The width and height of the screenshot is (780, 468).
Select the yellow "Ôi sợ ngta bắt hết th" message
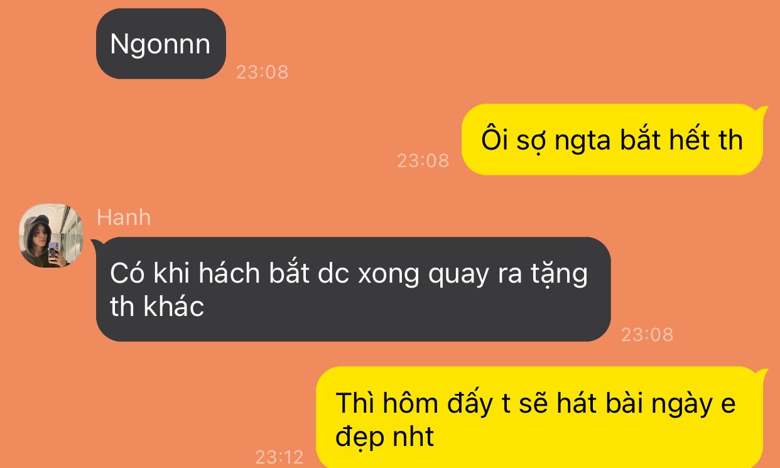(612, 140)
